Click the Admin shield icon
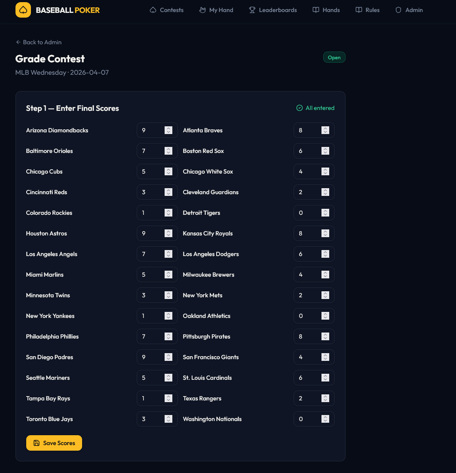 [398, 10]
